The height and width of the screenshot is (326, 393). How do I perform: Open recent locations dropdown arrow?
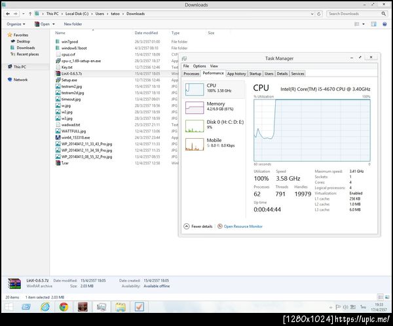coord(23,14)
